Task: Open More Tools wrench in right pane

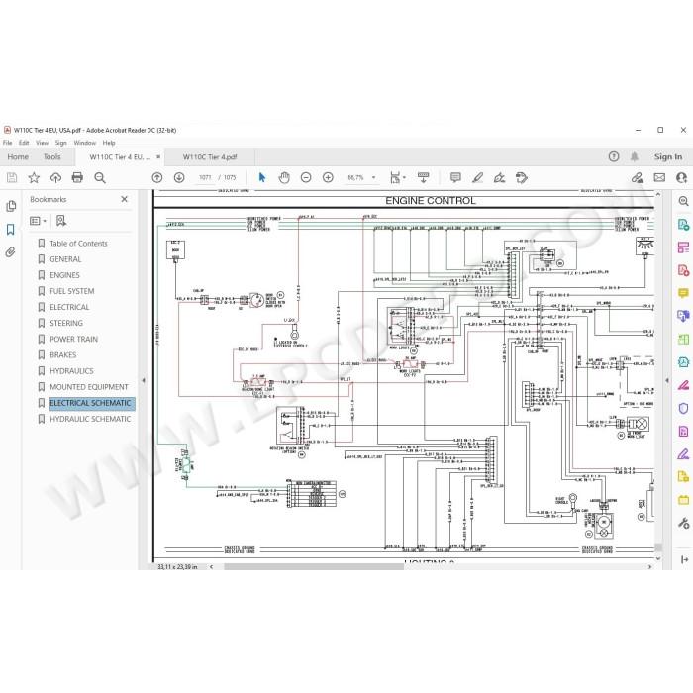Action: pyautogui.click(x=683, y=524)
